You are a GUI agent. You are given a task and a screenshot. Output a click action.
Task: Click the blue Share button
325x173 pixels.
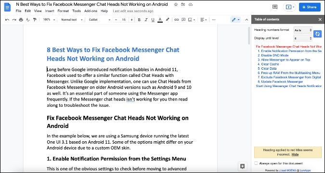(310, 7)
